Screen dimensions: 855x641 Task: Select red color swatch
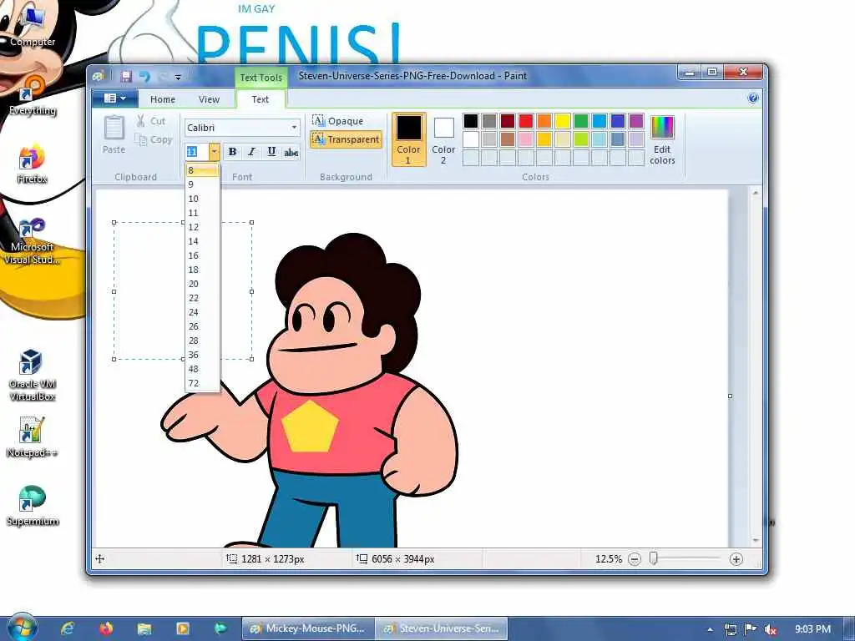point(526,121)
